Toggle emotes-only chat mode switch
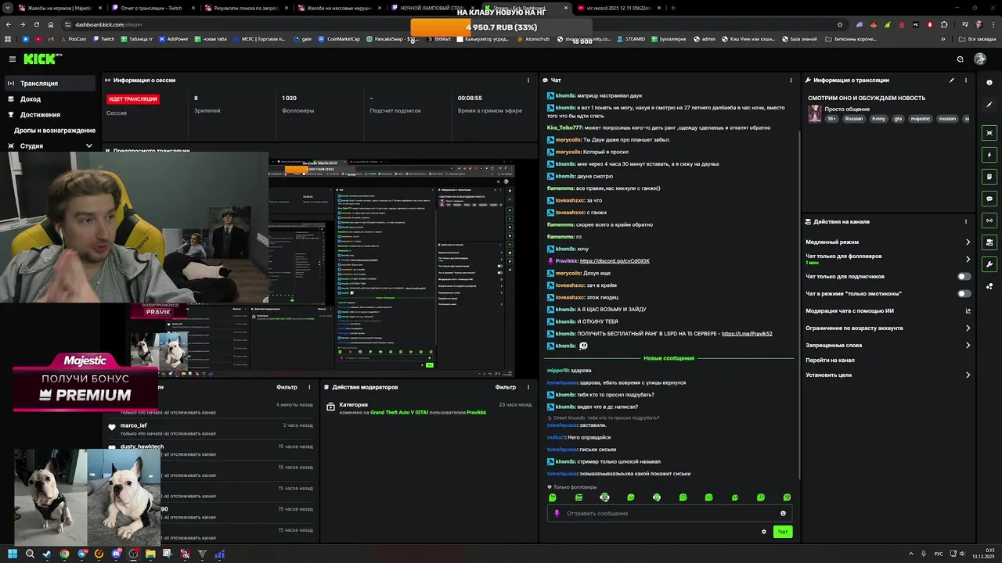The height and width of the screenshot is (563, 1002). 964,293
